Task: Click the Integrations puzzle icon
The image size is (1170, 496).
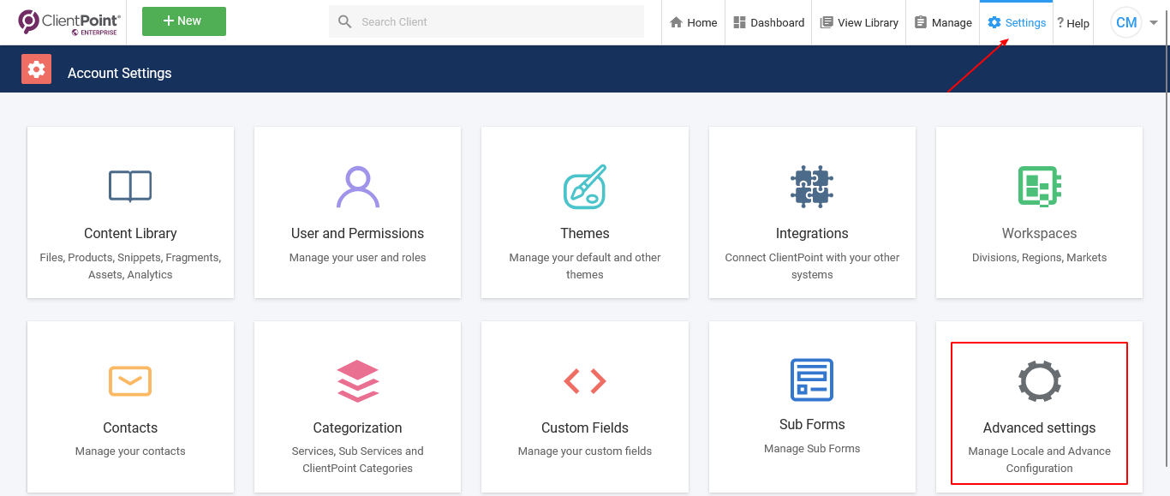Action: [812, 186]
